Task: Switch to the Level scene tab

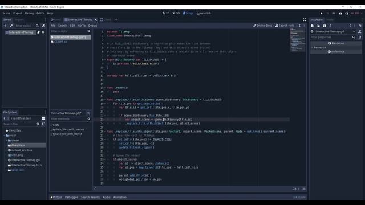Action: pyautogui.click(x=56, y=20)
